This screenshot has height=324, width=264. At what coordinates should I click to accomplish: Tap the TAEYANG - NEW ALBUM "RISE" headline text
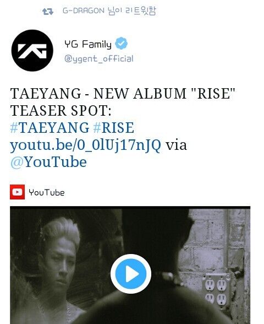click(123, 94)
